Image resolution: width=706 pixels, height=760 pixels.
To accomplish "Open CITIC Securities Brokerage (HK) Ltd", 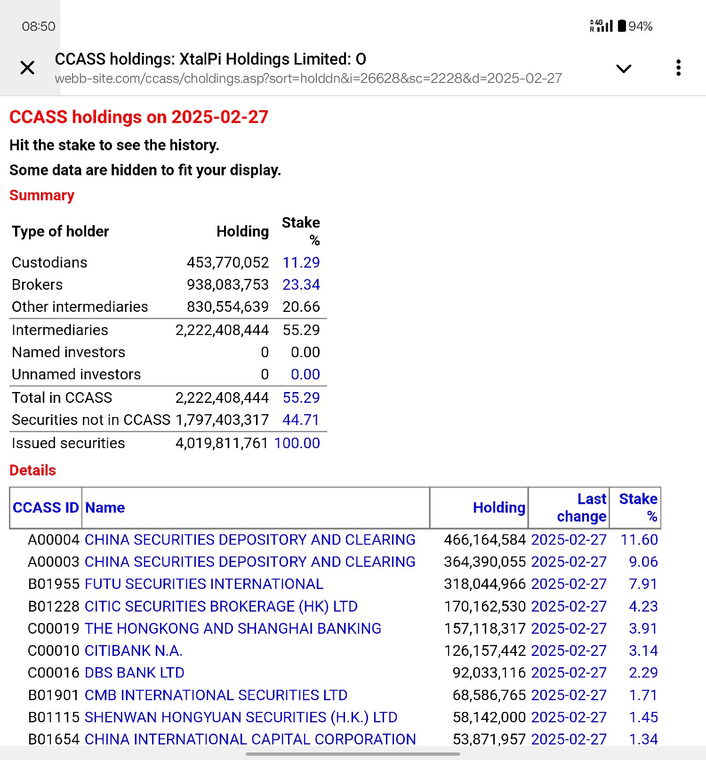I will coord(221,606).
